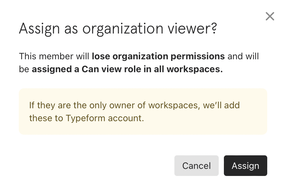
Task: Click the bold "lose organization permissions" text
Action: tap(158, 56)
